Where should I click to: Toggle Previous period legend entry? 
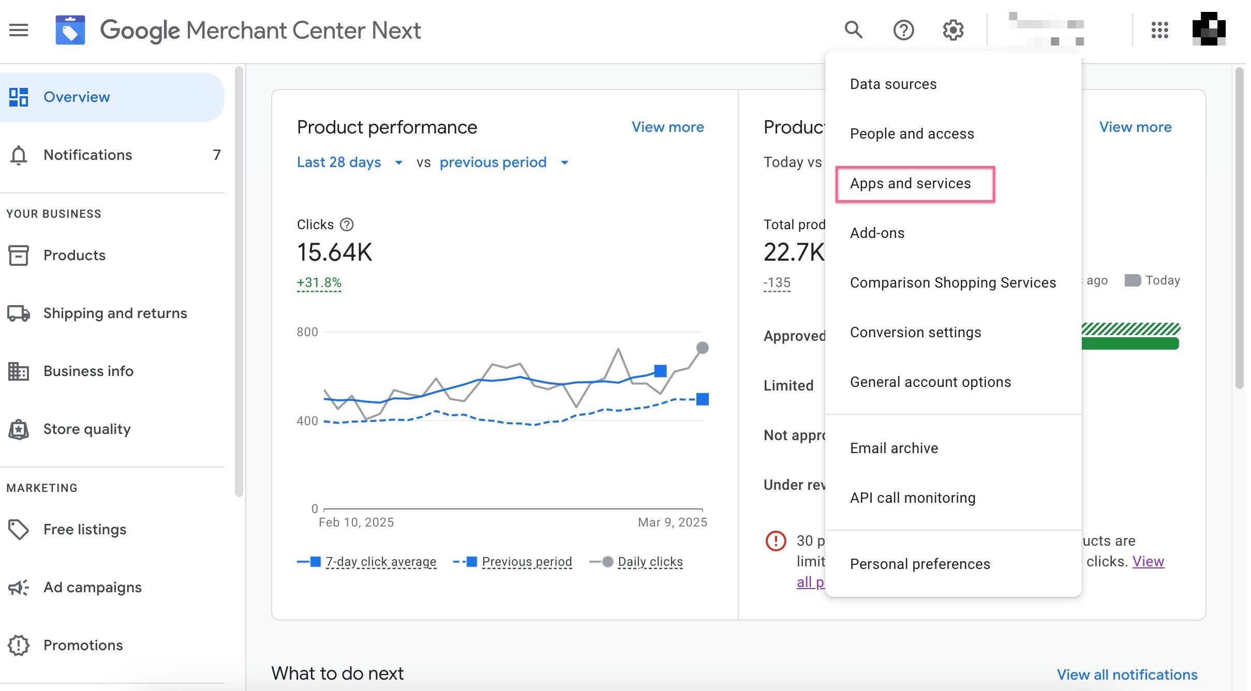[x=512, y=562]
